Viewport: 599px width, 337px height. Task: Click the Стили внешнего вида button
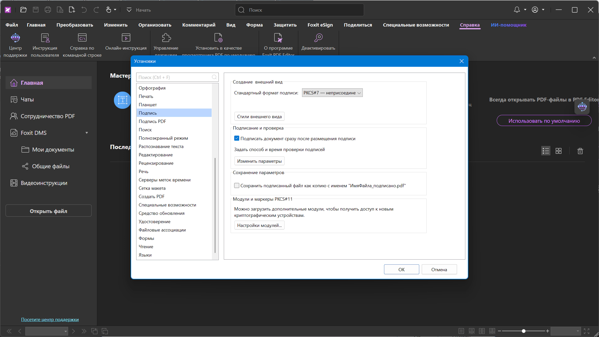(259, 117)
